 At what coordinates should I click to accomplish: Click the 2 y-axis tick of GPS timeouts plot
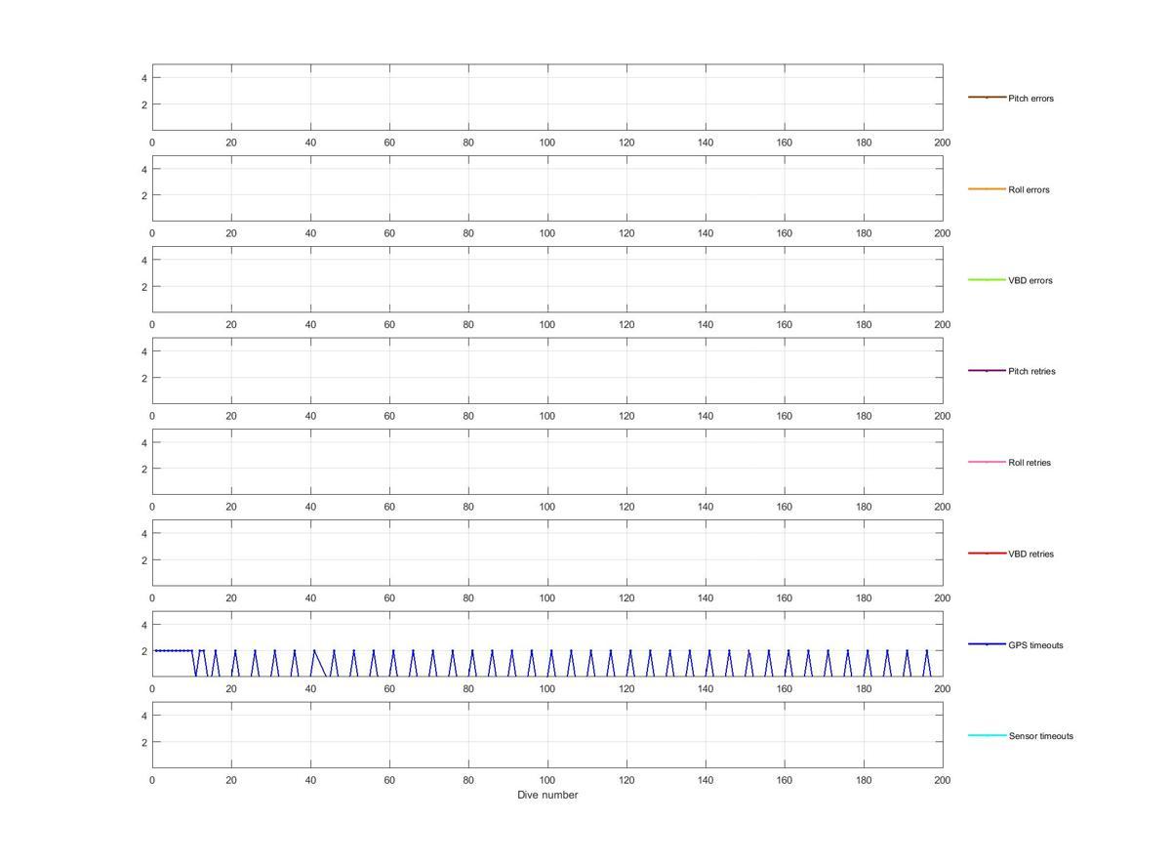click(143, 651)
